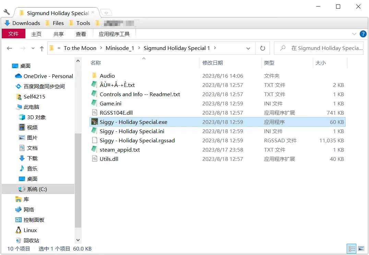Open 控制面板 in navigation pane
This screenshot has height=255, width=369.
[30, 220]
